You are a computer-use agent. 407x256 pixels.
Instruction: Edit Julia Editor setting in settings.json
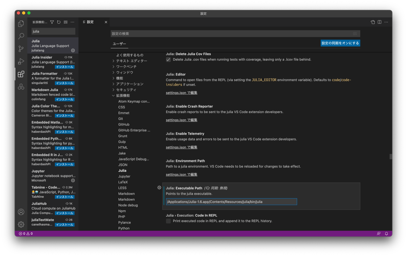pos(181,93)
